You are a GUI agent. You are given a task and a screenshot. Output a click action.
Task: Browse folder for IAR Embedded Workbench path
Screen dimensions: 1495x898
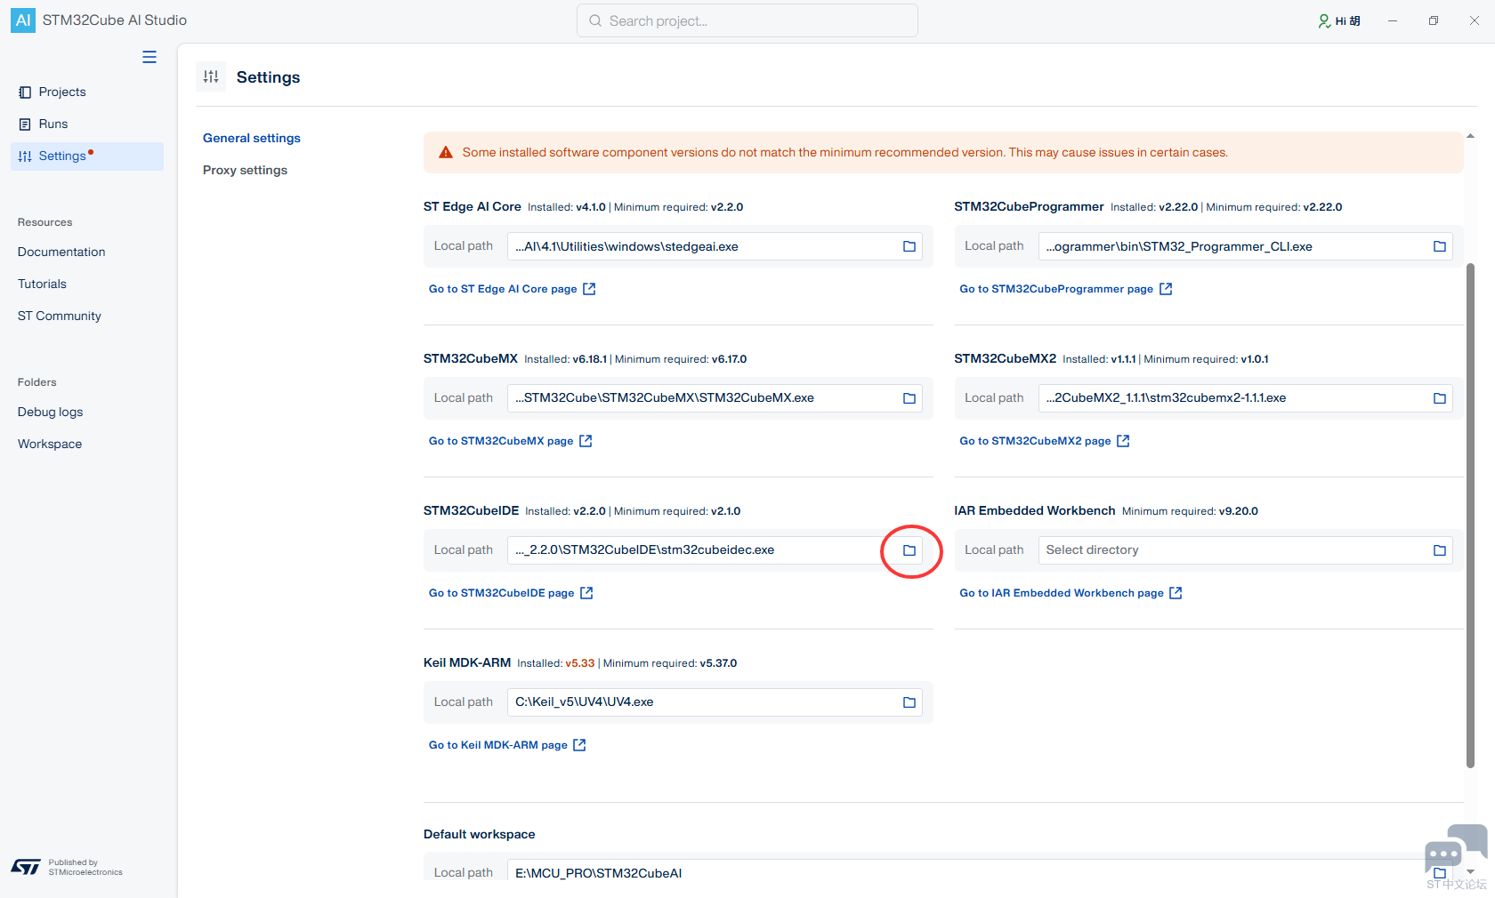(1440, 550)
